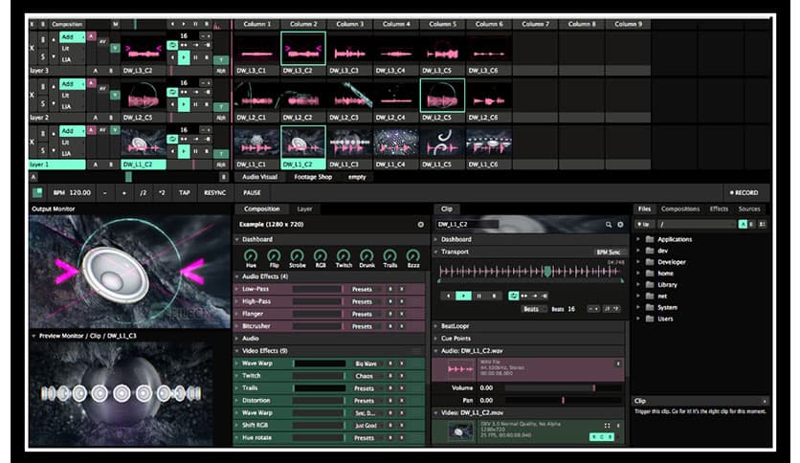The width and height of the screenshot is (800, 463).
Task: Open Layer 1 Add blend mode dropdown
Action: coord(72,131)
